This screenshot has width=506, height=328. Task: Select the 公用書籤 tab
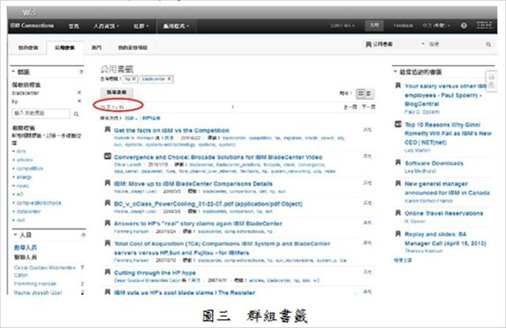(65, 47)
